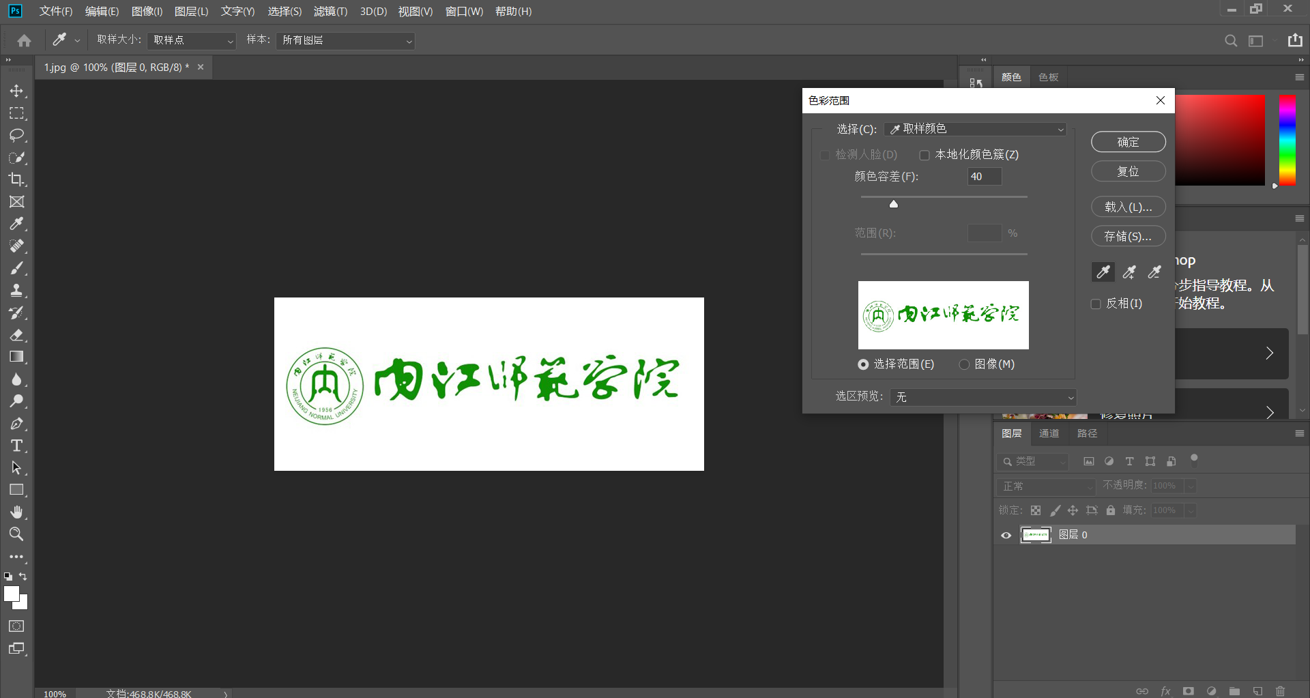Switch to the Swatches (色板) tab
This screenshot has width=1310, height=698.
pyautogui.click(x=1048, y=77)
